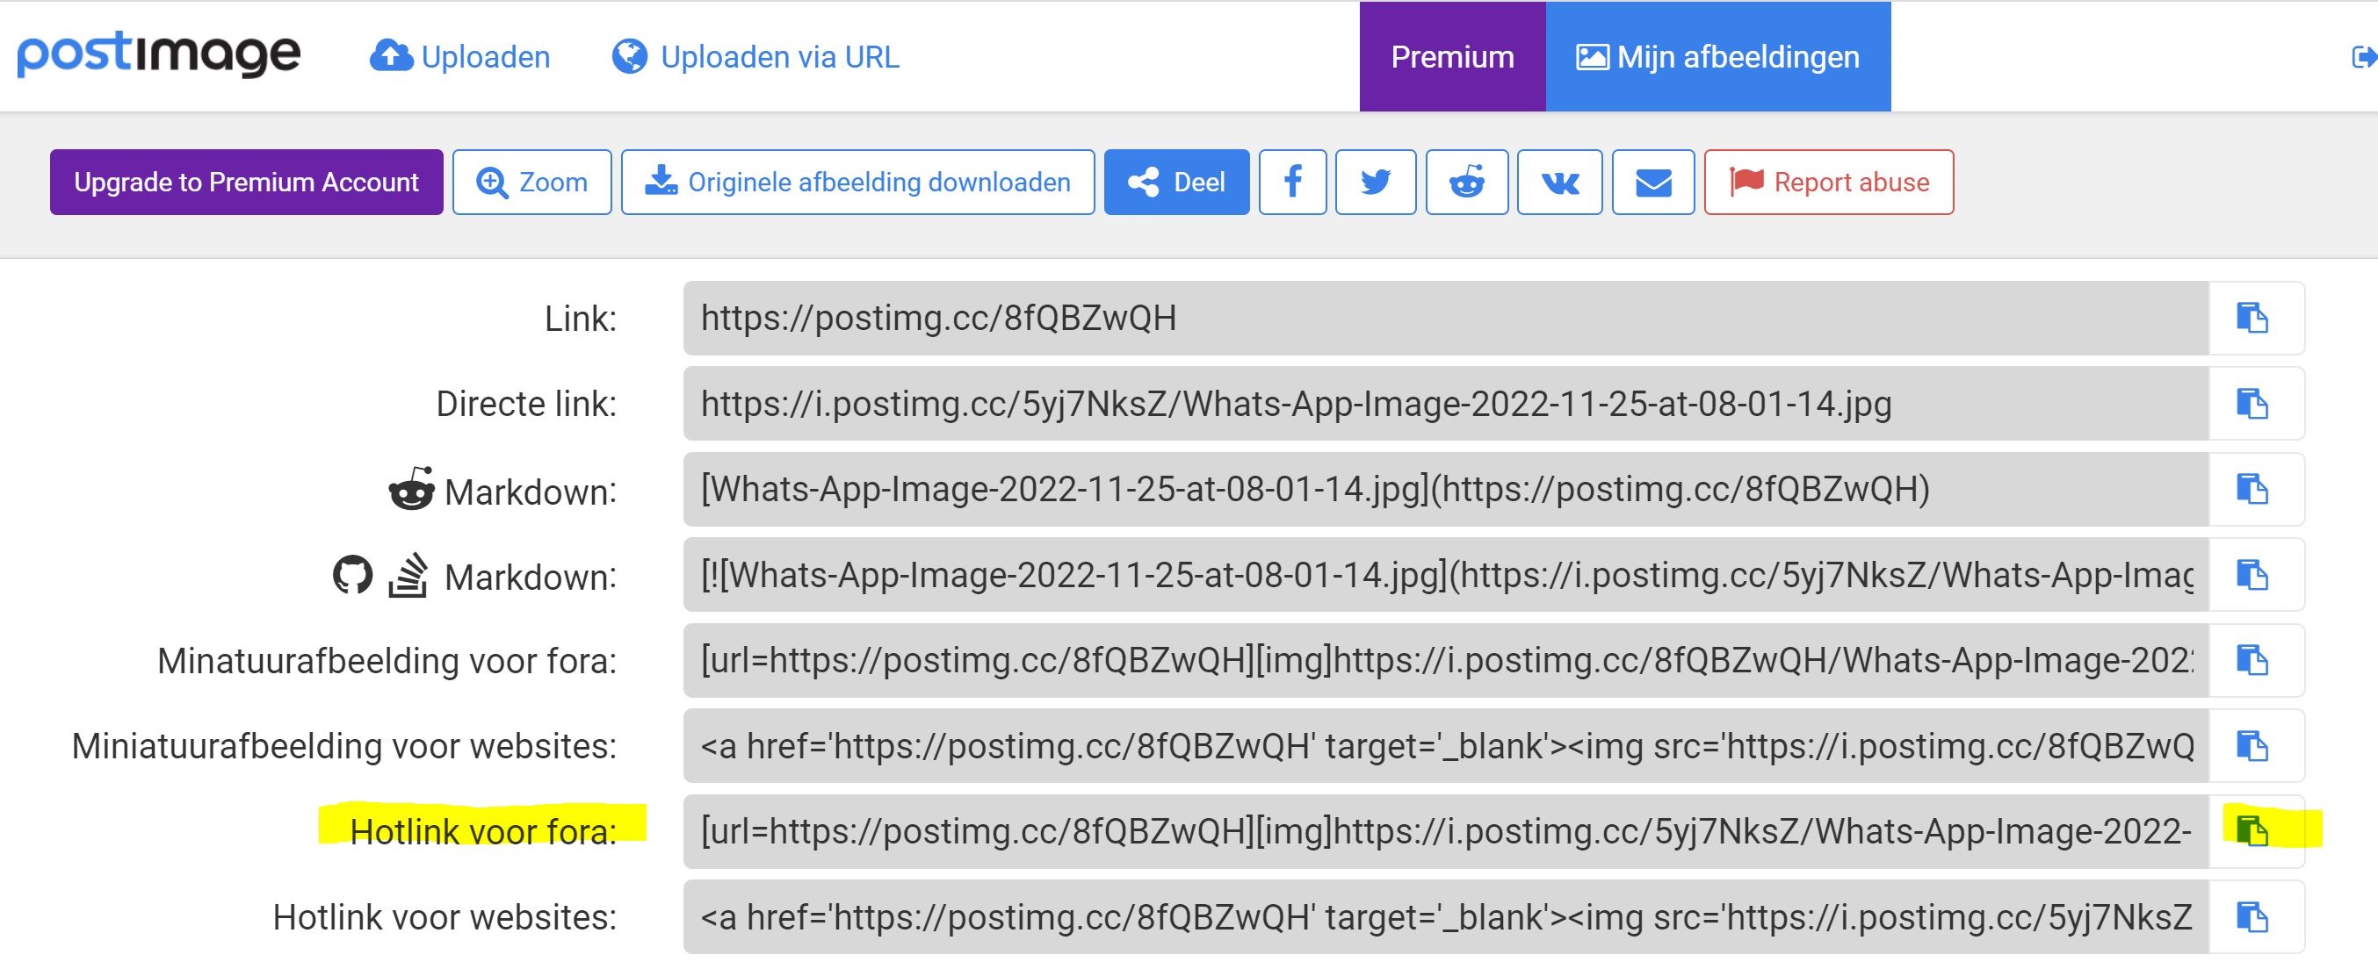2378x969 pixels.
Task: Click the logout icon at top right
Action: pyautogui.click(x=2363, y=57)
